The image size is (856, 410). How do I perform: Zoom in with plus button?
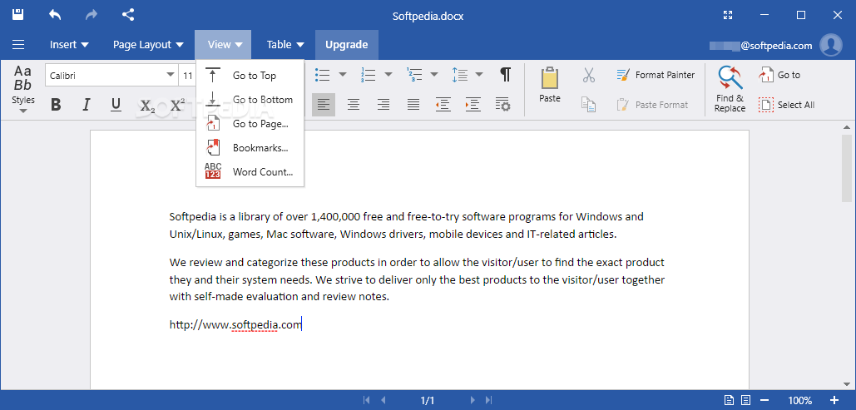tap(834, 400)
